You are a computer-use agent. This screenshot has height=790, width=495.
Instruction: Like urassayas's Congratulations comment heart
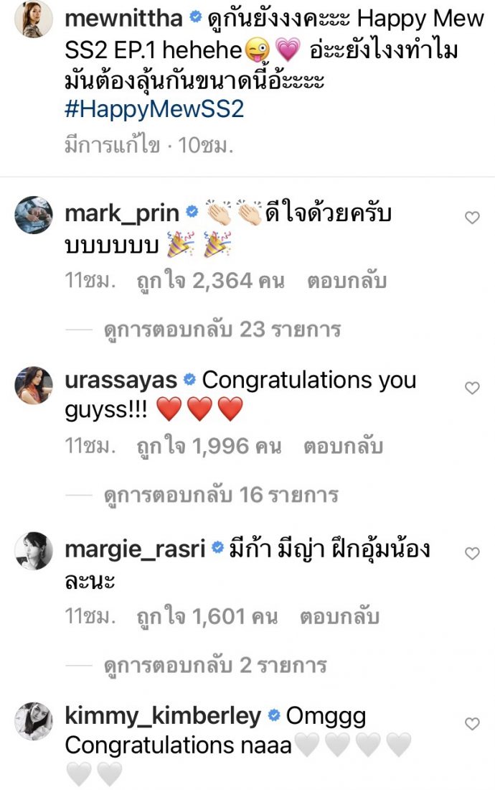(472, 388)
